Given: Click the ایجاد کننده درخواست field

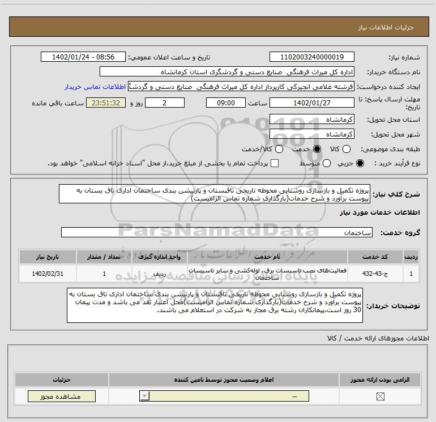Looking at the screenshot, I should (241, 87).
